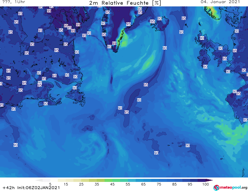Click the '???, 1Uhr' time label
The width and height of the screenshot is (248, 191).
click(x=14, y=2)
